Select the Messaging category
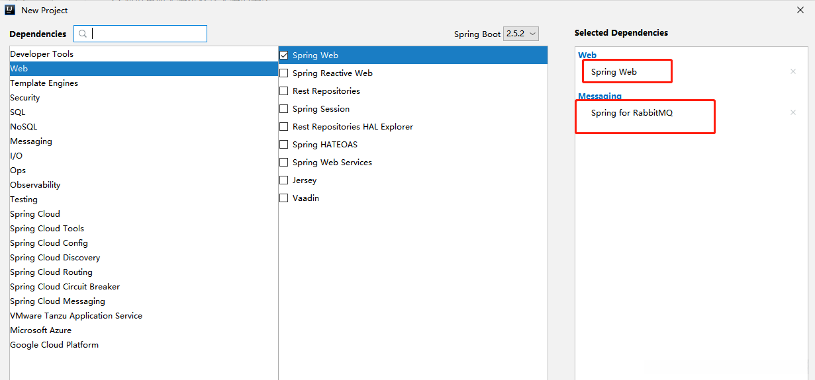 [x=31, y=141]
